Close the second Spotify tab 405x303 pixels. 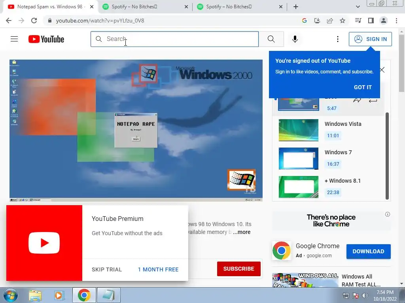click(x=281, y=7)
